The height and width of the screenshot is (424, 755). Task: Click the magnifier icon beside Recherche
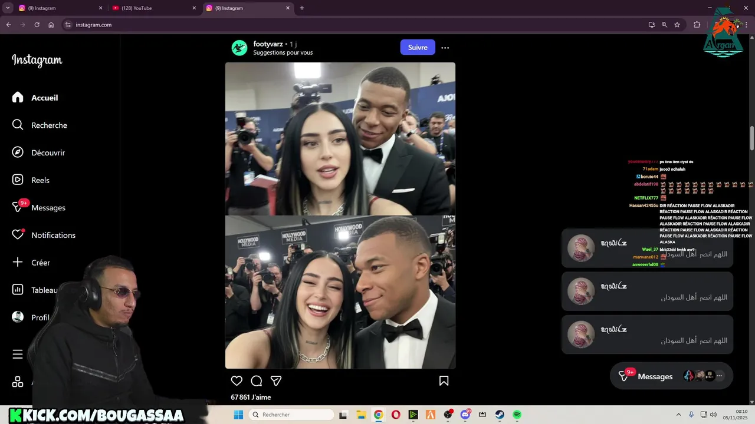(18, 125)
